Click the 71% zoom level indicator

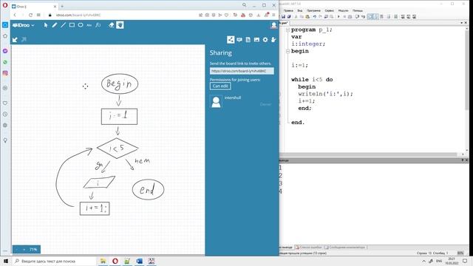pyautogui.click(x=33, y=250)
